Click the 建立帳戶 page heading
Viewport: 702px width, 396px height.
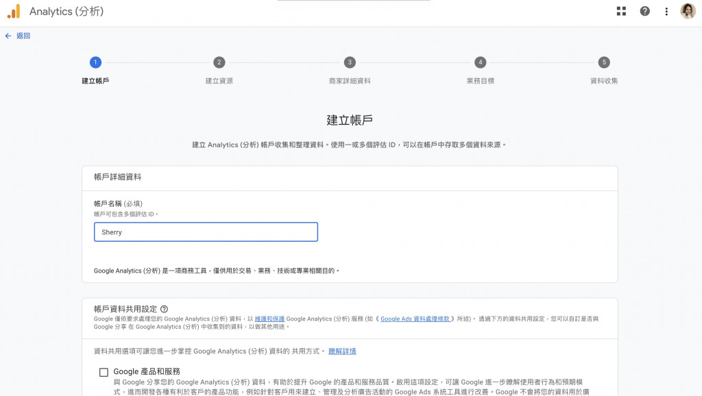click(350, 120)
